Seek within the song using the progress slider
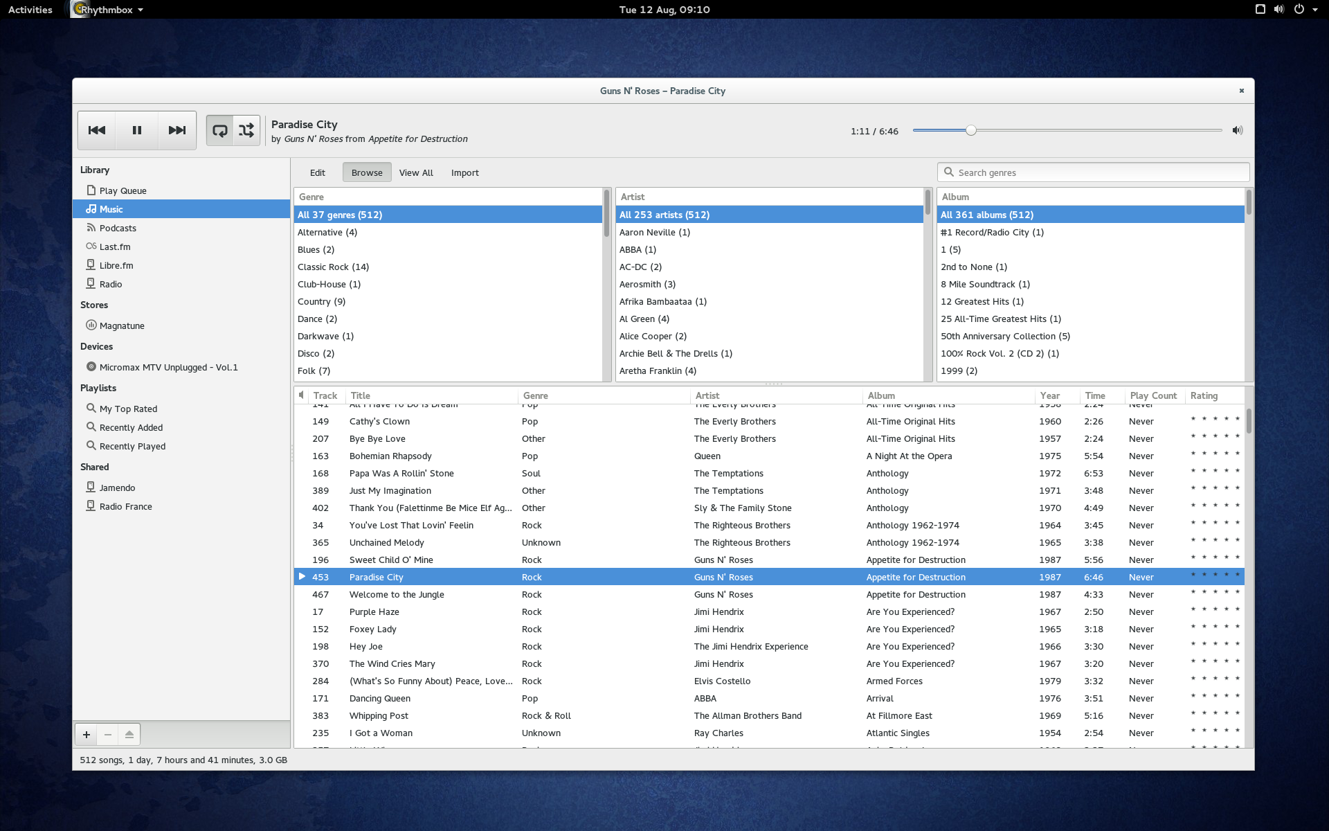Viewport: 1329px width, 831px height. (x=971, y=129)
